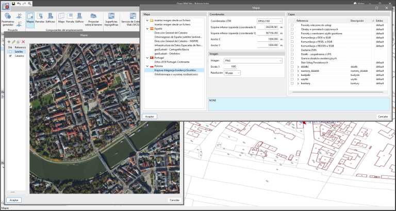This screenshot has height=211, width=396.
Task: Collapse the España tree node
Action: coord(146,29)
